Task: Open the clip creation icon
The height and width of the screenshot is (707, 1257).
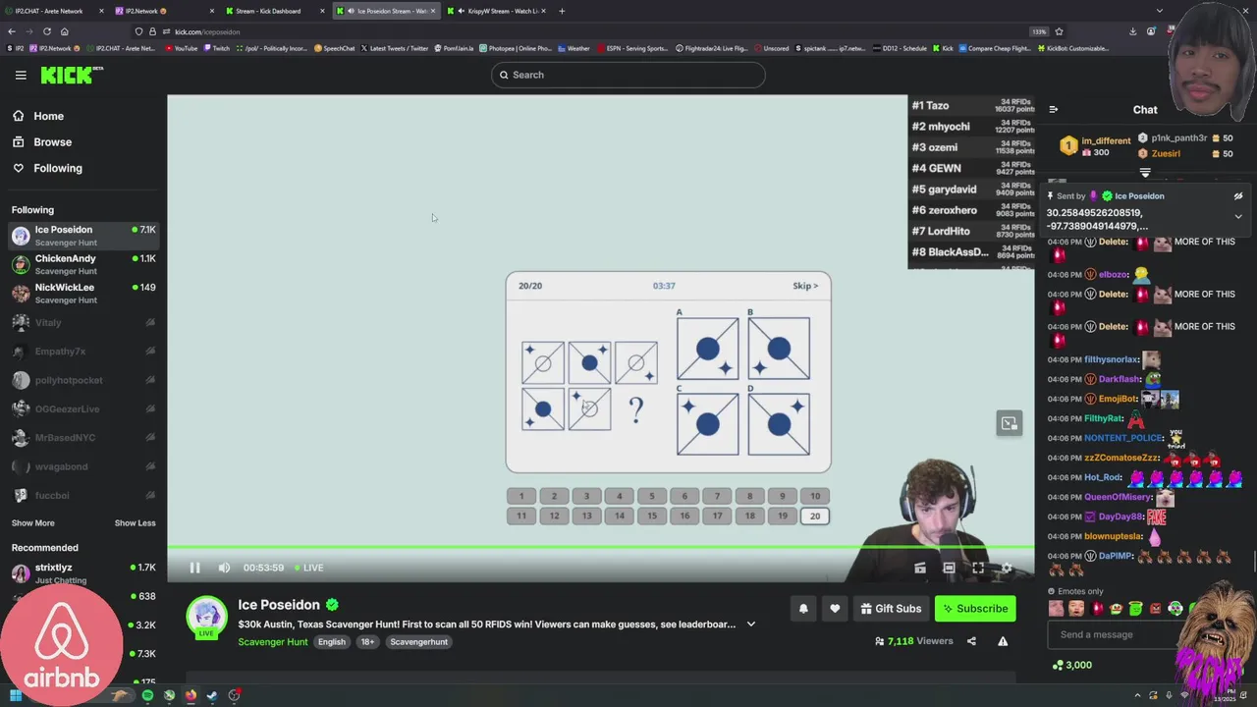Action: [x=920, y=568]
